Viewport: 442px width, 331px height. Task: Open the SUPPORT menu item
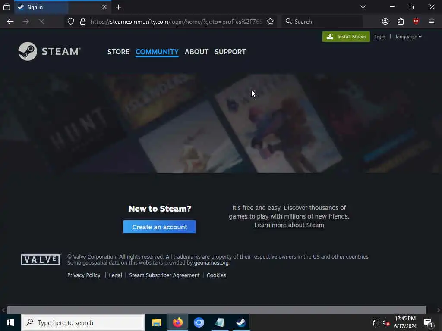point(230,52)
